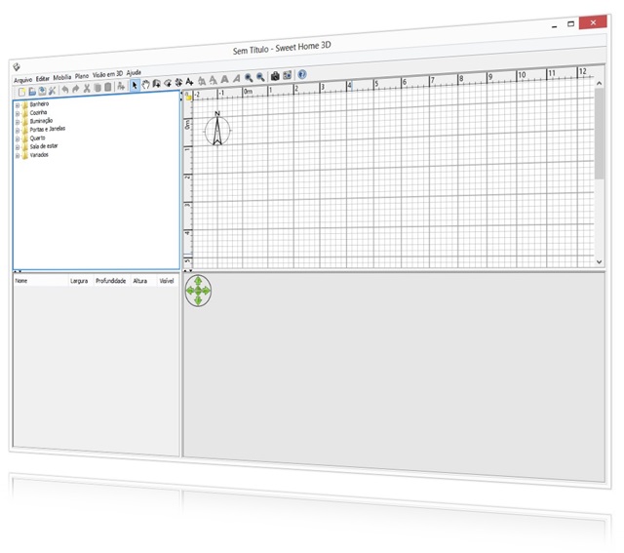Expand the Quarto category
The image size is (624, 553).
18,138
